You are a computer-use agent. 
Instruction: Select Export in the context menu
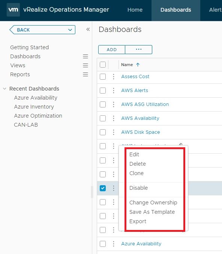(138, 221)
